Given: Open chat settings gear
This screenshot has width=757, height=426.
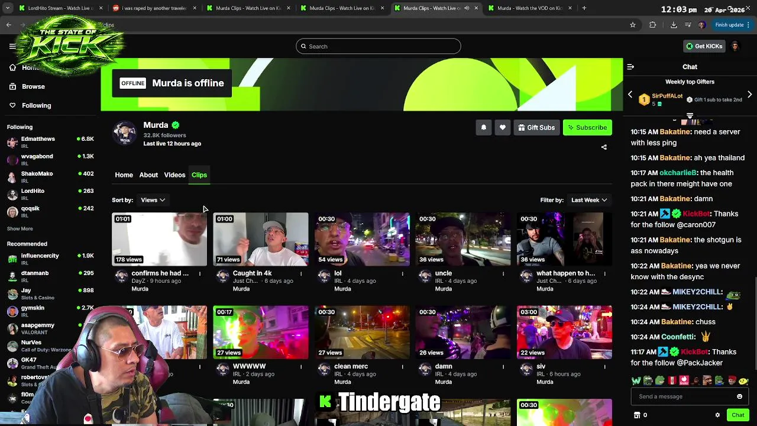Looking at the screenshot, I should point(717,415).
